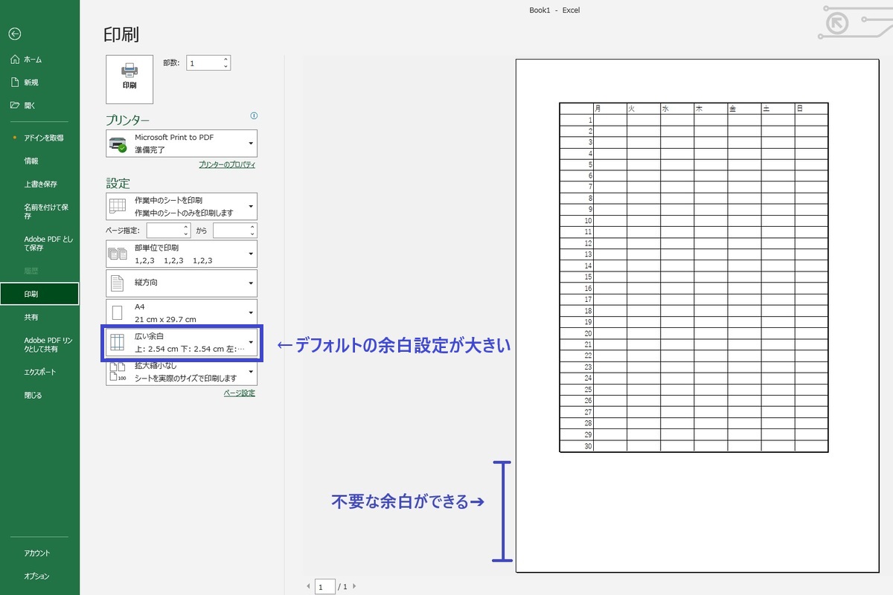Open ホーム in the sidebar

[x=33, y=59]
